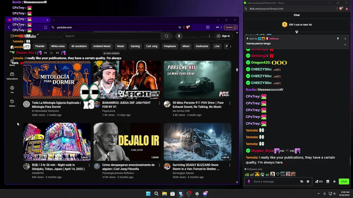Viewport: 353px width, 198px height.
Task: Open Windows taskbar search
Action: 156,194
